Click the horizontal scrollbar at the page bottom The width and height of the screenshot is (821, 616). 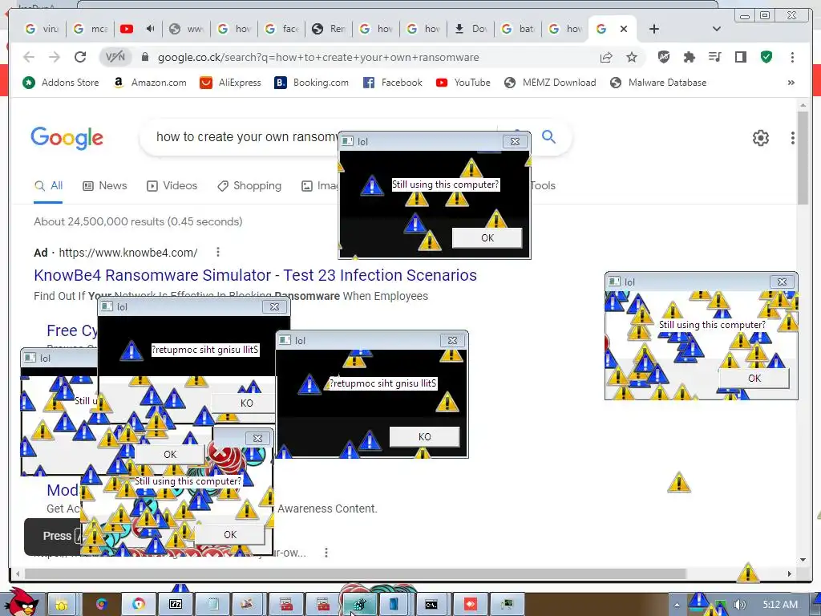coord(355,574)
